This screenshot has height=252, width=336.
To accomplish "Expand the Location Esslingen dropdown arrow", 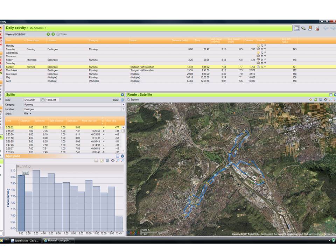I will tap(123, 109).
